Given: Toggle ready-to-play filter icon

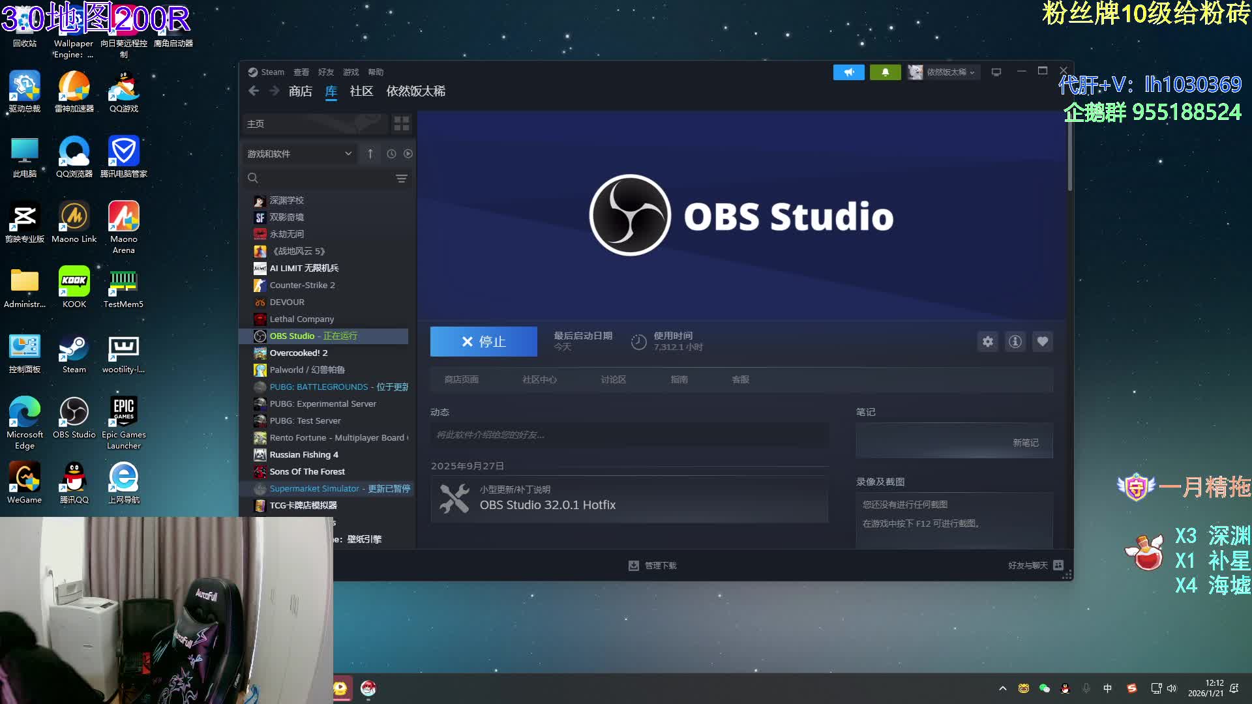Looking at the screenshot, I should click(408, 154).
